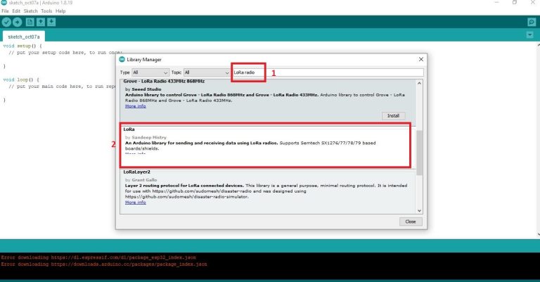
Task: Click the Open sketch up-arrow icon
Action: click(x=41, y=23)
